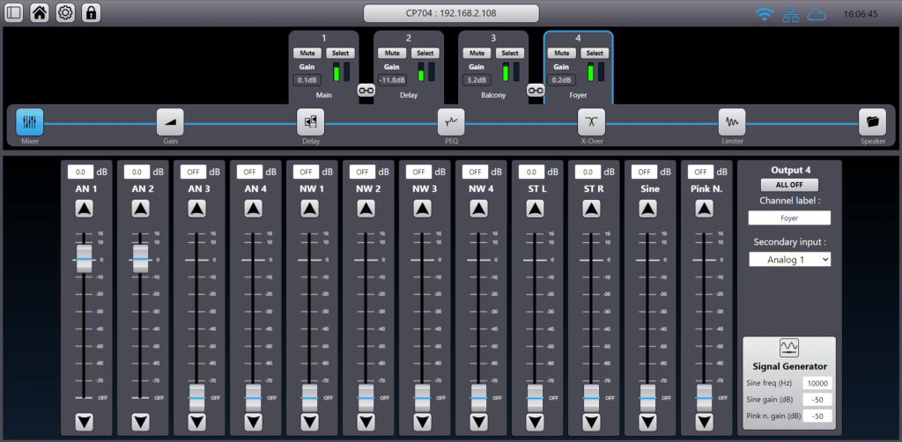Click the Sine channel fader handle
The image size is (902, 442).
[648, 398]
